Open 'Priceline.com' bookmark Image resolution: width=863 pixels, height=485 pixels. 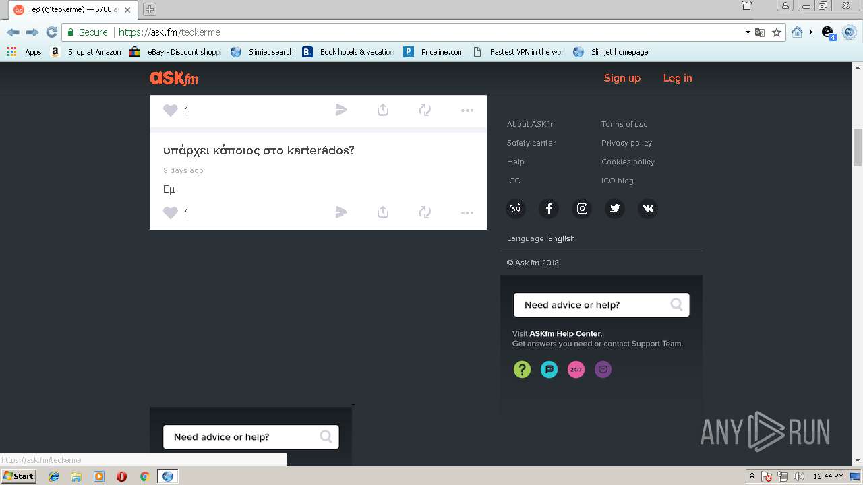point(434,52)
